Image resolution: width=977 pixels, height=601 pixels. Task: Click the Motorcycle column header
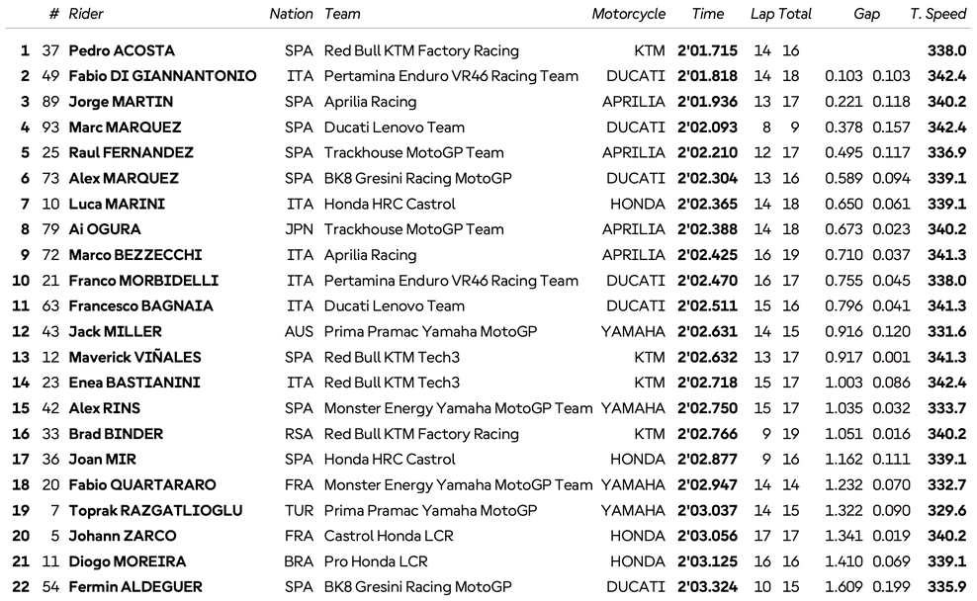[x=628, y=14]
